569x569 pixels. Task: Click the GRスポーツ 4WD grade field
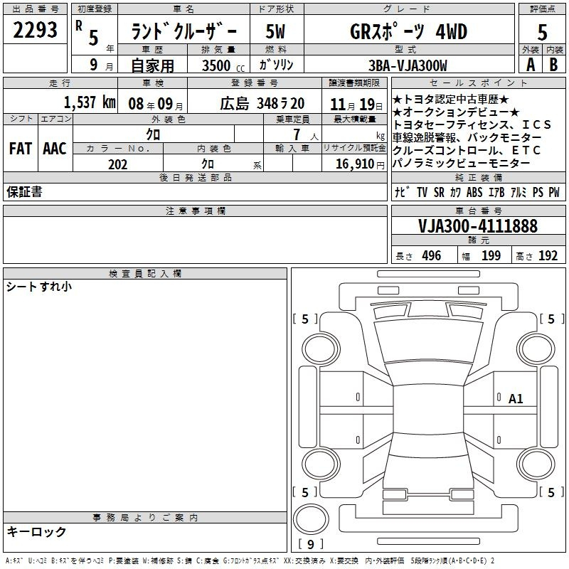point(408,30)
